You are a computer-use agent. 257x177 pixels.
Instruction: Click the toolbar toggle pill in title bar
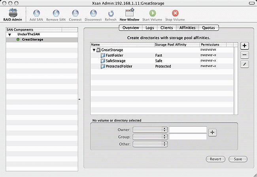(x=251, y=3)
